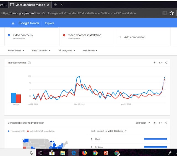
Task: Close the video doorbells browser tab
Action: (x=48, y=5)
